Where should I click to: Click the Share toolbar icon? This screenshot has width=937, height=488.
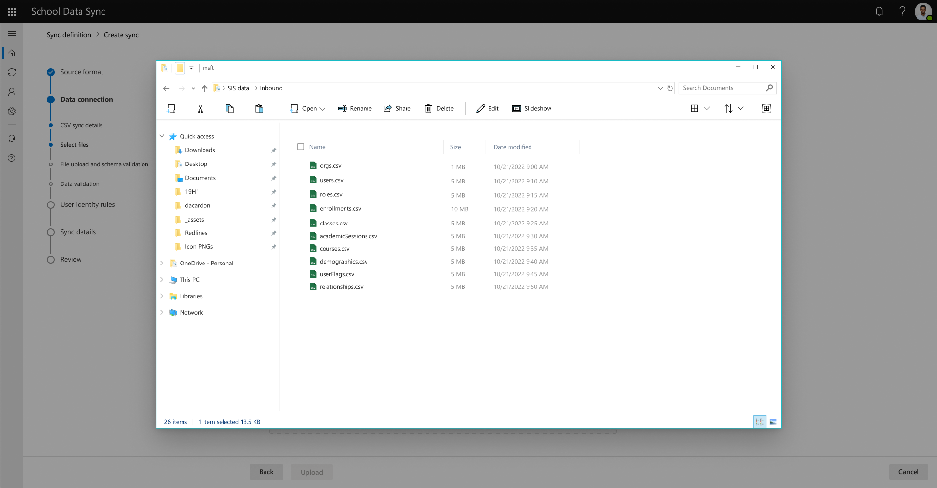[x=397, y=109]
